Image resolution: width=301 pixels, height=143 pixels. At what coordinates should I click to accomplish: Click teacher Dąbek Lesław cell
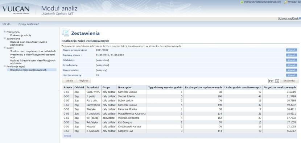(132, 101)
